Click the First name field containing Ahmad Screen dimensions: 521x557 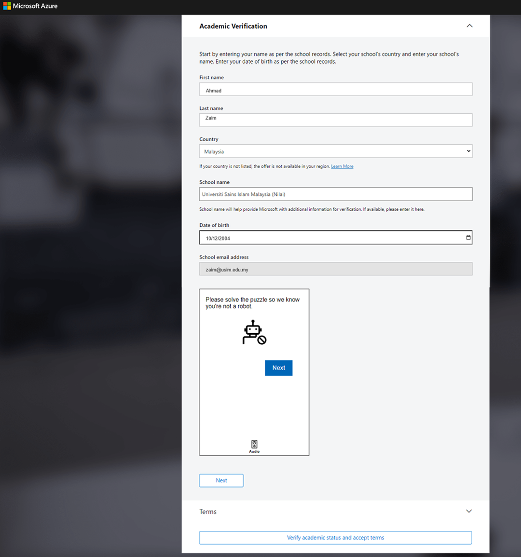[x=335, y=89]
